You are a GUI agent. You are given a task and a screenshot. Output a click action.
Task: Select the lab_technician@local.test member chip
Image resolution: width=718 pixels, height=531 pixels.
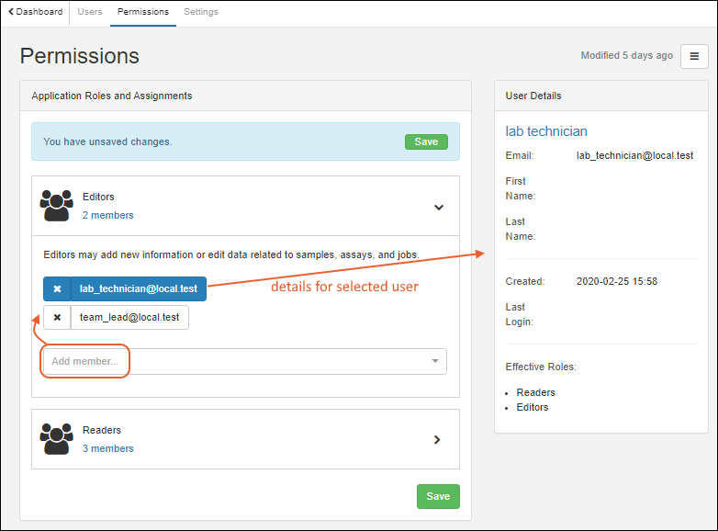tap(139, 288)
